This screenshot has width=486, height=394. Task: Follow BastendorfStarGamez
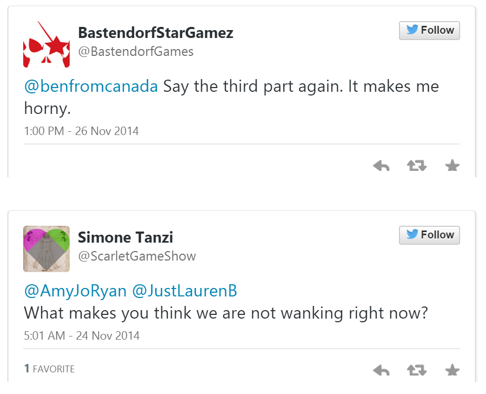click(x=430, y=31)
